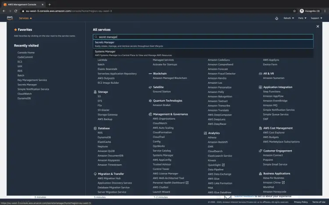Open the Support dropdown menu
This screenshot has height=205, width=329.
click(316, 18)
